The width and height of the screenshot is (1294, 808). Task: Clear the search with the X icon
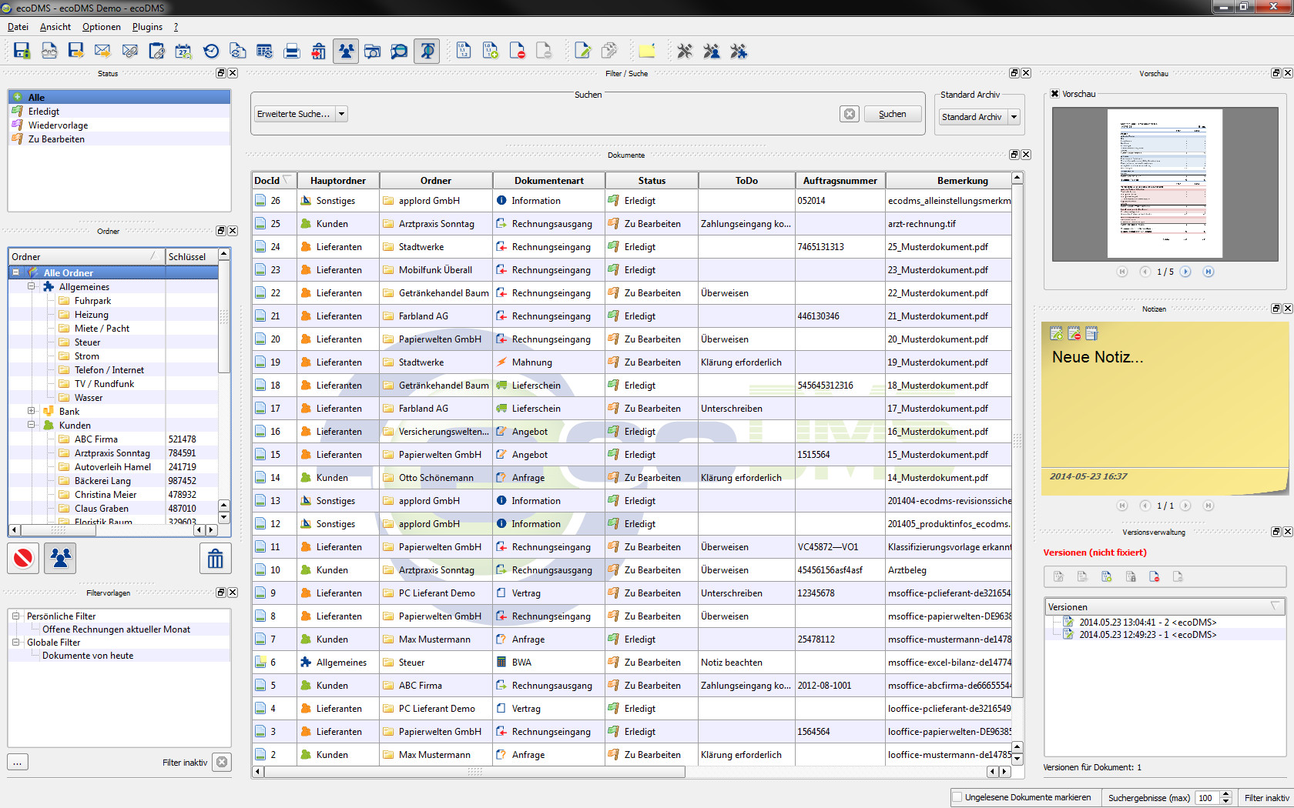pyautogui.click(x=850, y=114)
